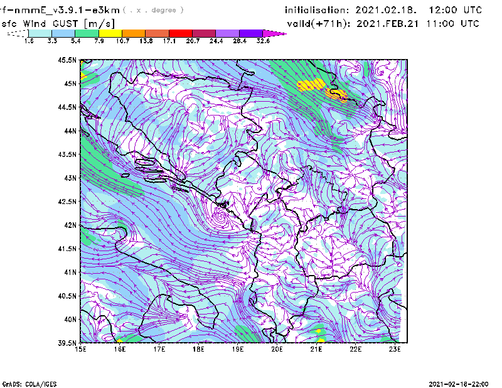Click the 18E longitude label
502x388 pixels.
(198, 349)
